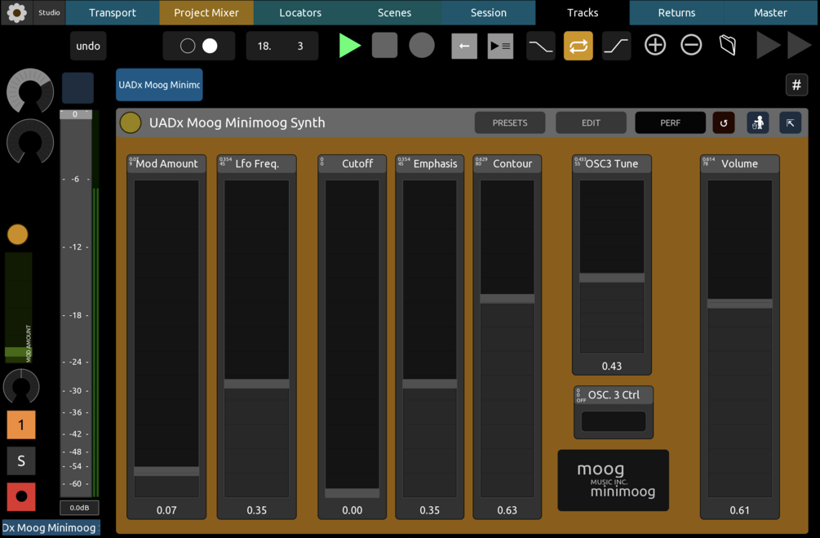This screenshot has height=538, width=820.
Task: Click the back arrow icon
Action: pos(464,46)
